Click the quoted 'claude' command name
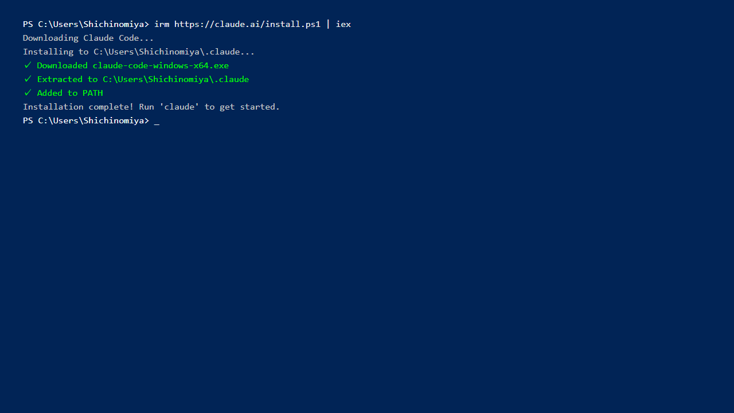 [x=179, y=107]
